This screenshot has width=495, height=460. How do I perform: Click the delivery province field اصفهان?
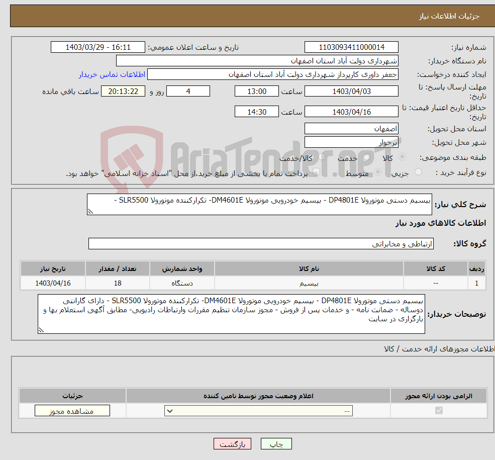coord(351,129)
